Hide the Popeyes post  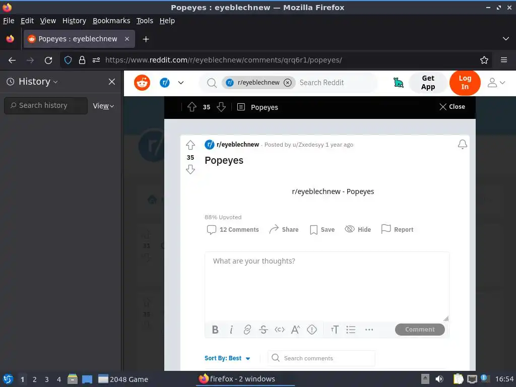(x=358, y=229)
